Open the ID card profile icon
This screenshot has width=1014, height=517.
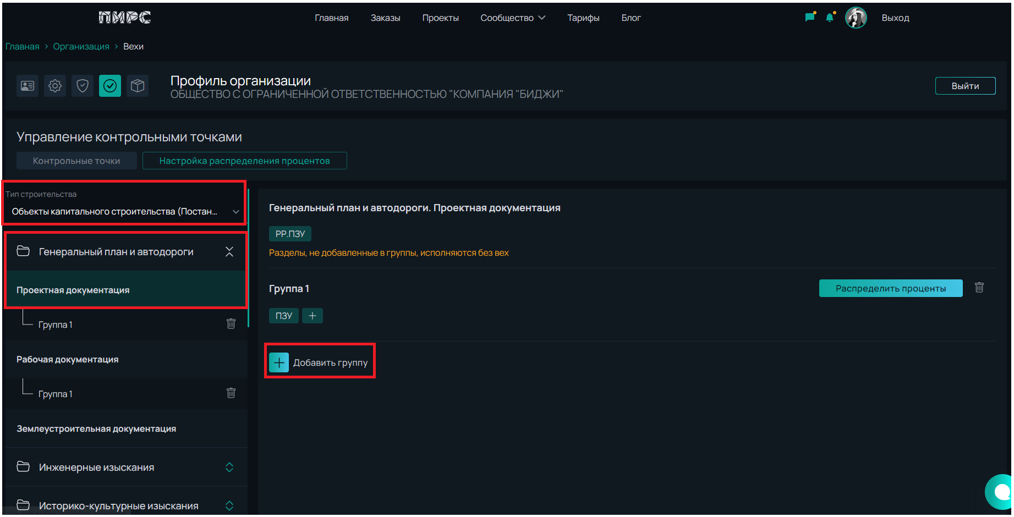pyautogui.click(x=28, y=86)
